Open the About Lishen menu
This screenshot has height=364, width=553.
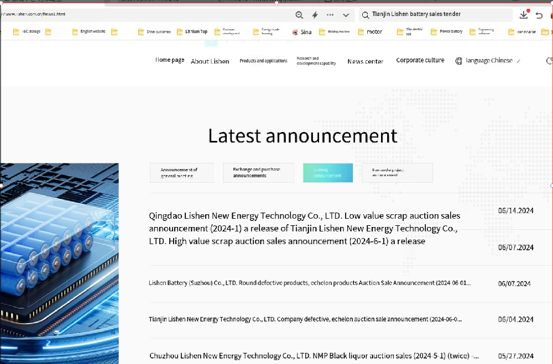210,61
